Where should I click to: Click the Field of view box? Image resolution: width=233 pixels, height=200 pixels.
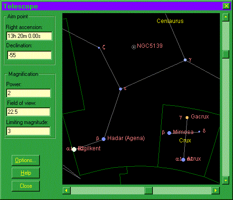tap(28, 112)
